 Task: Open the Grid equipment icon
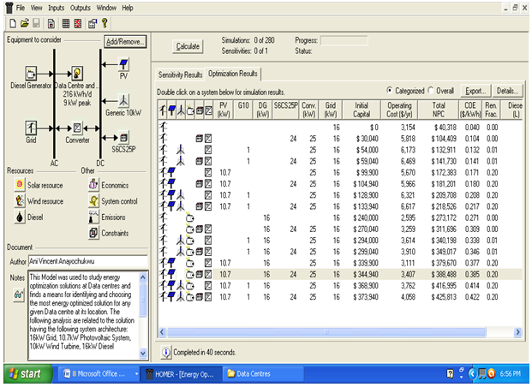(30, 127)
